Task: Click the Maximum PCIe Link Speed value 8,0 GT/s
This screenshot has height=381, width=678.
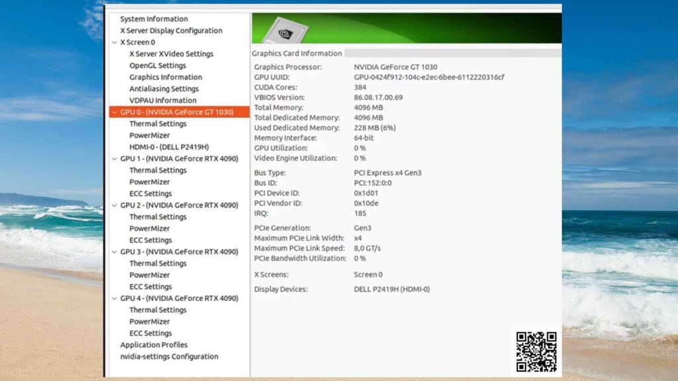Action: click(x=367, y=249)
